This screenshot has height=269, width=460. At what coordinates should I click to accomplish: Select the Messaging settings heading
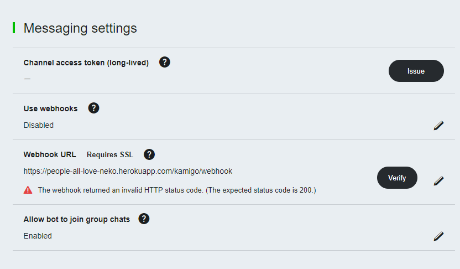(x=80, y=28)
